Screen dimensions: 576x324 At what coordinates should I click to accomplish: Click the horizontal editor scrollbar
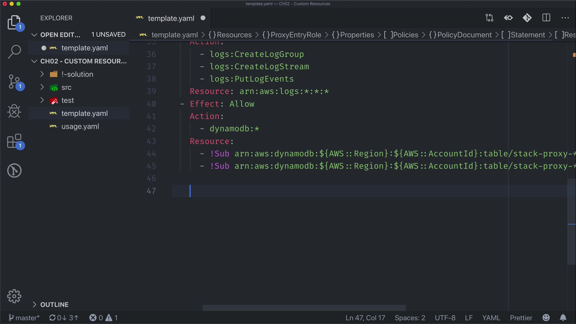tap(304, 308)
